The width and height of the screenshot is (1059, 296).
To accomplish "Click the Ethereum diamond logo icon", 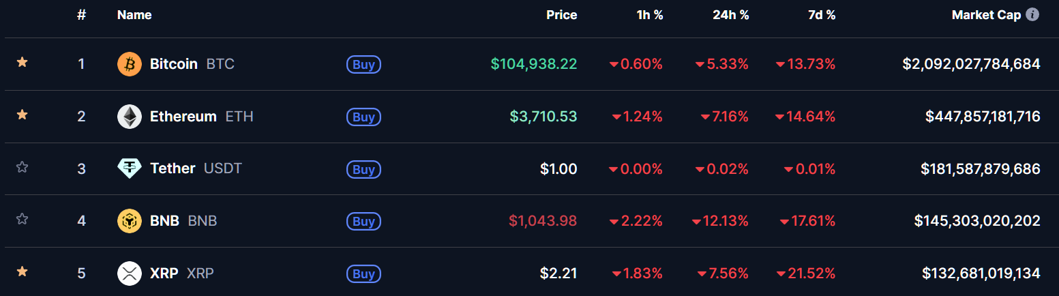I will click(130, 117).
